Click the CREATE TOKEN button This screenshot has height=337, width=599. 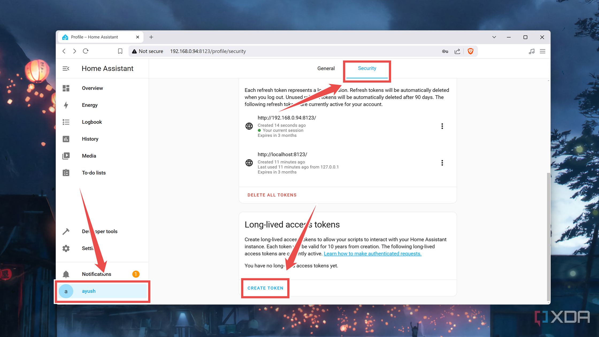(x=265, y=288)
